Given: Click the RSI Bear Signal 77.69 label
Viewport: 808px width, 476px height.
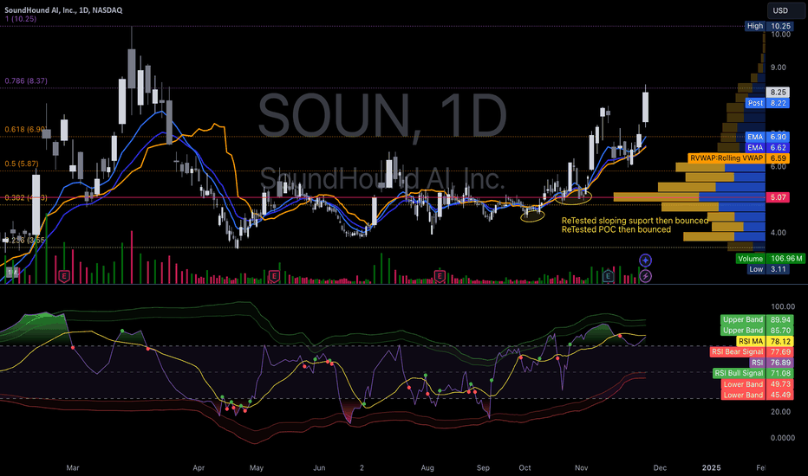Looking at the screenshot, I should point(752,352).
